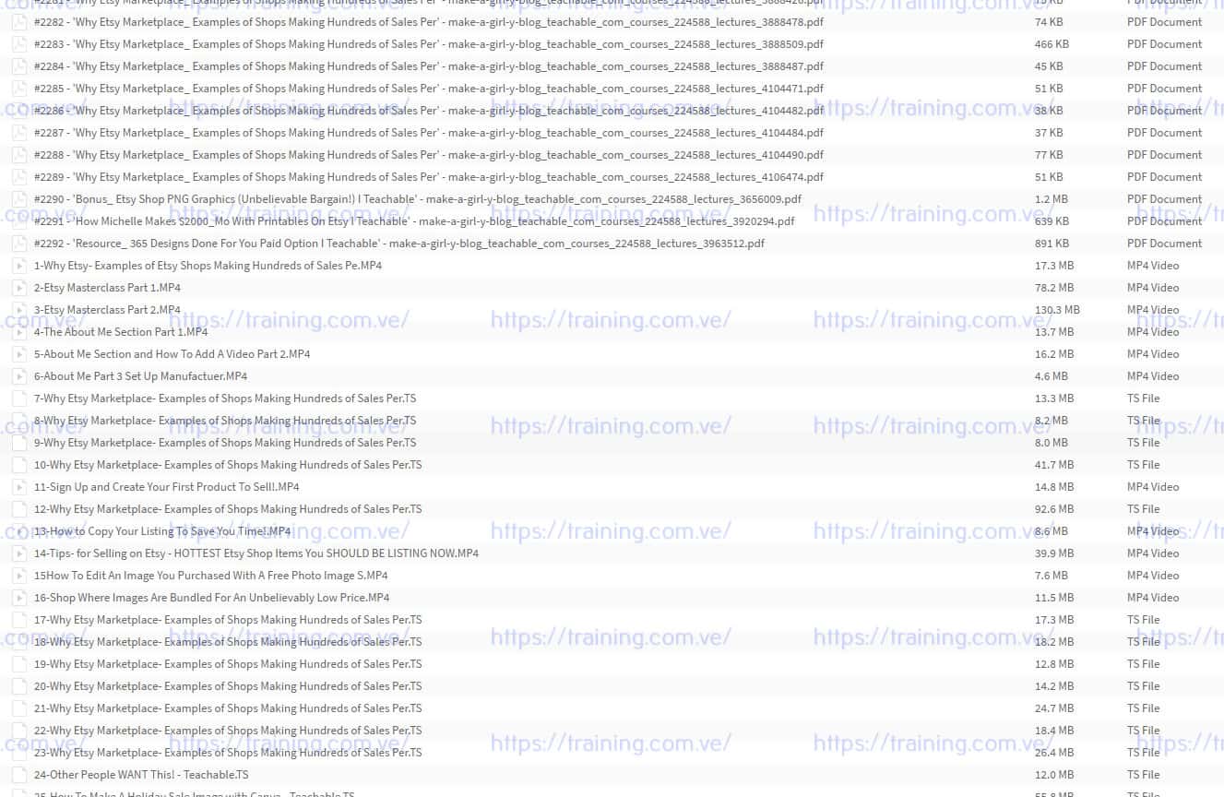Click the video icon beside 14-Tips for Selling on Etsy
This screenshot has height=797, width=1224.
[x=18, y=553]
